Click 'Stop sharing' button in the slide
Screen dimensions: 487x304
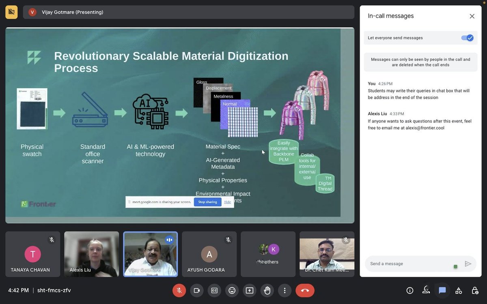pos(207,202)
